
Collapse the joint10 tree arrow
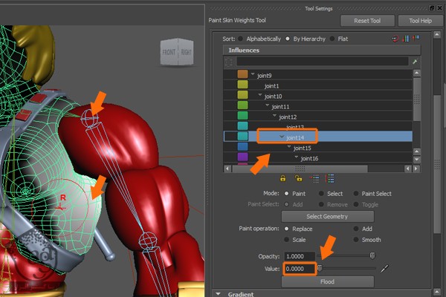point(260,95)
